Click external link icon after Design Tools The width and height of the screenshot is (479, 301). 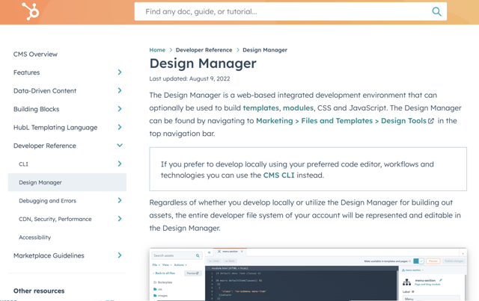[x=431, y=121]
